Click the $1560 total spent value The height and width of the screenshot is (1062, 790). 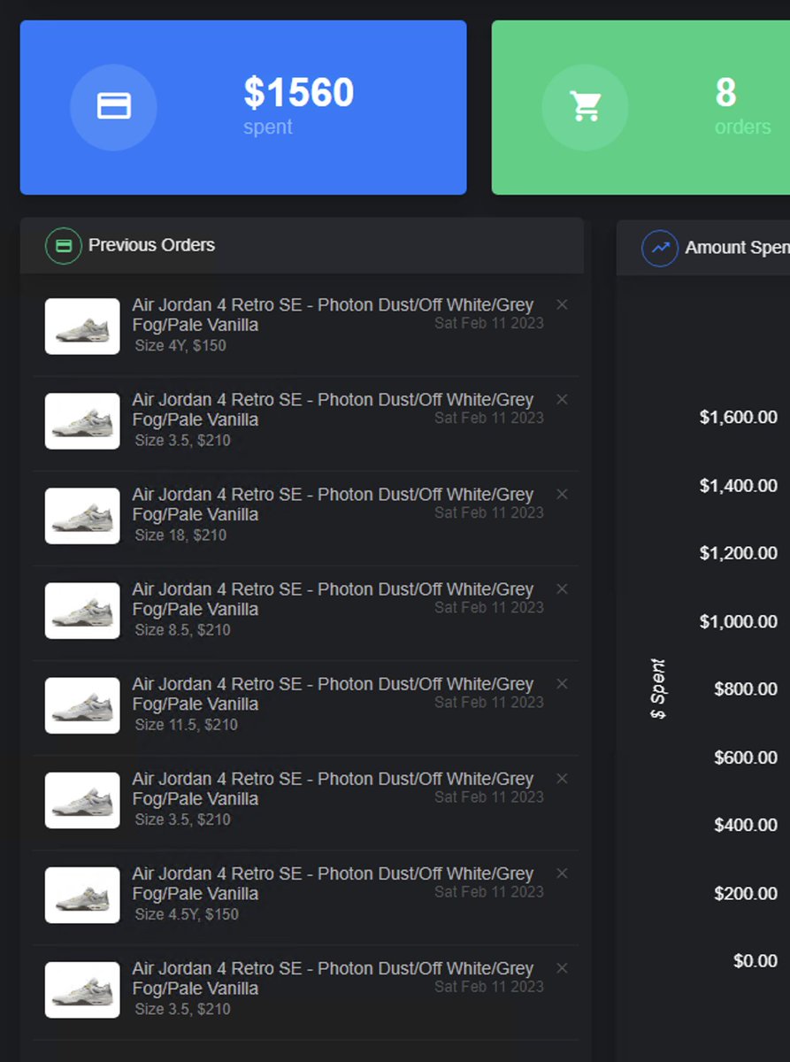pyautogui.click(x=299, y=92)
